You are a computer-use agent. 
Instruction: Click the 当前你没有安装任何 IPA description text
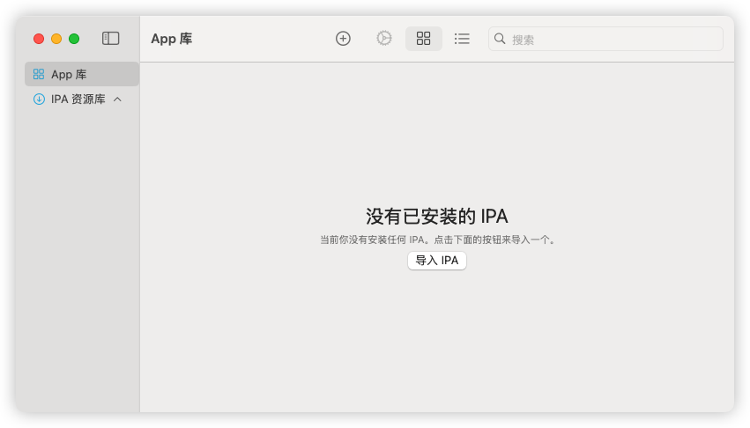pos(436,240)
